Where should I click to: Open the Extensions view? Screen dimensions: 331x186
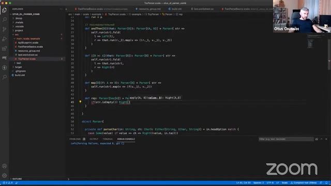point(4,49)
